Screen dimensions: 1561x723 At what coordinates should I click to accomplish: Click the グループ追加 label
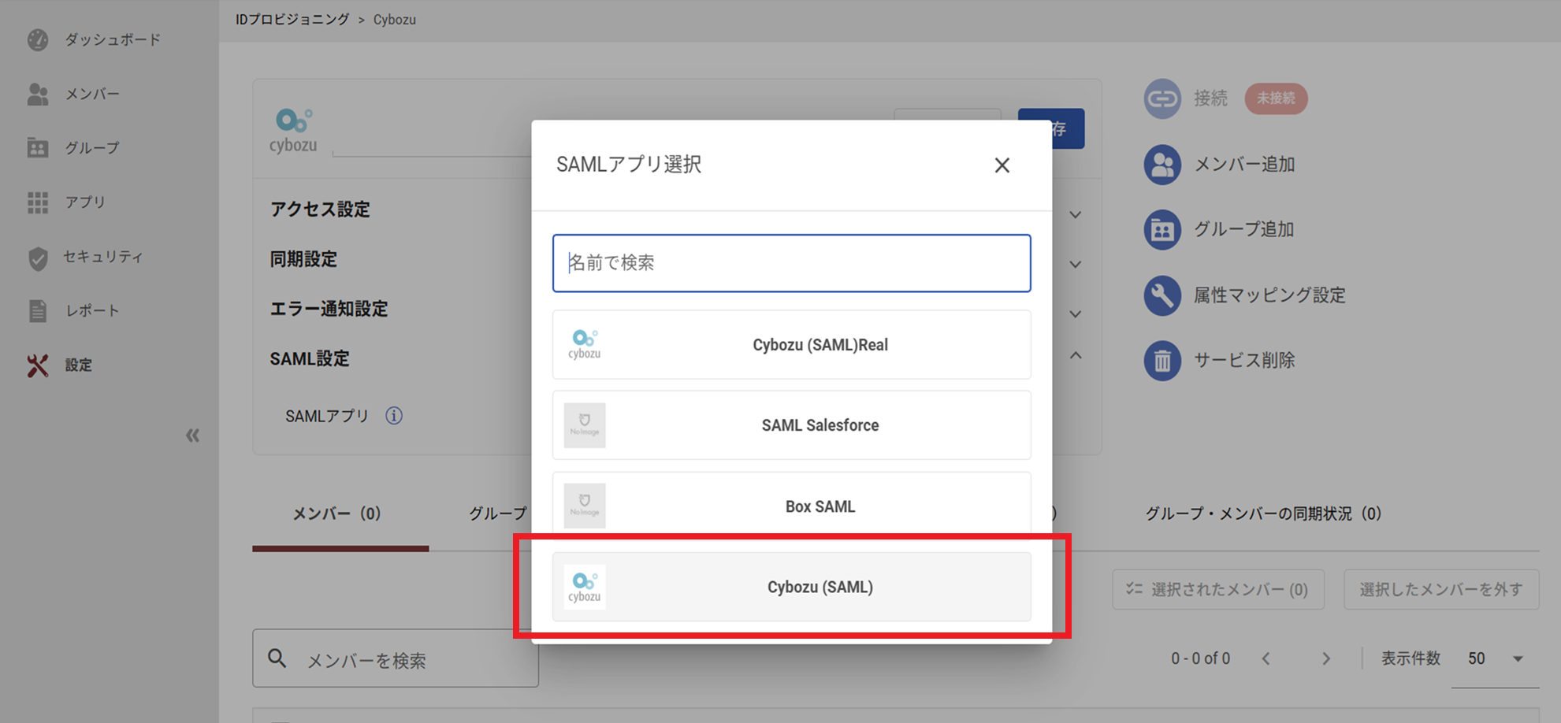(x=1244, y=229)
